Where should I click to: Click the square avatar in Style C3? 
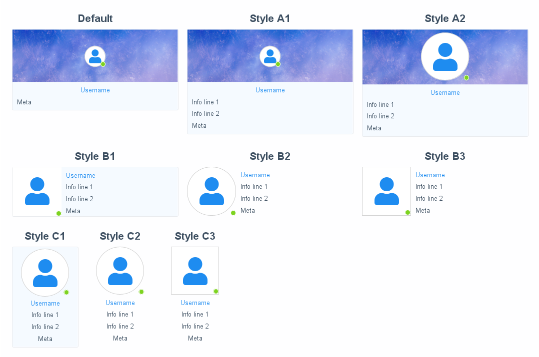[x=195, y=271]
